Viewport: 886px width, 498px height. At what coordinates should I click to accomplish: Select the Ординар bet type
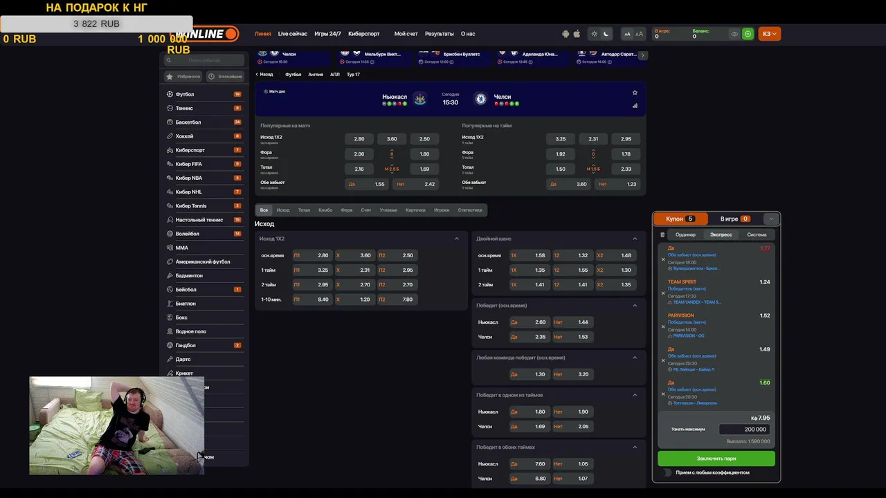[685, 234]
